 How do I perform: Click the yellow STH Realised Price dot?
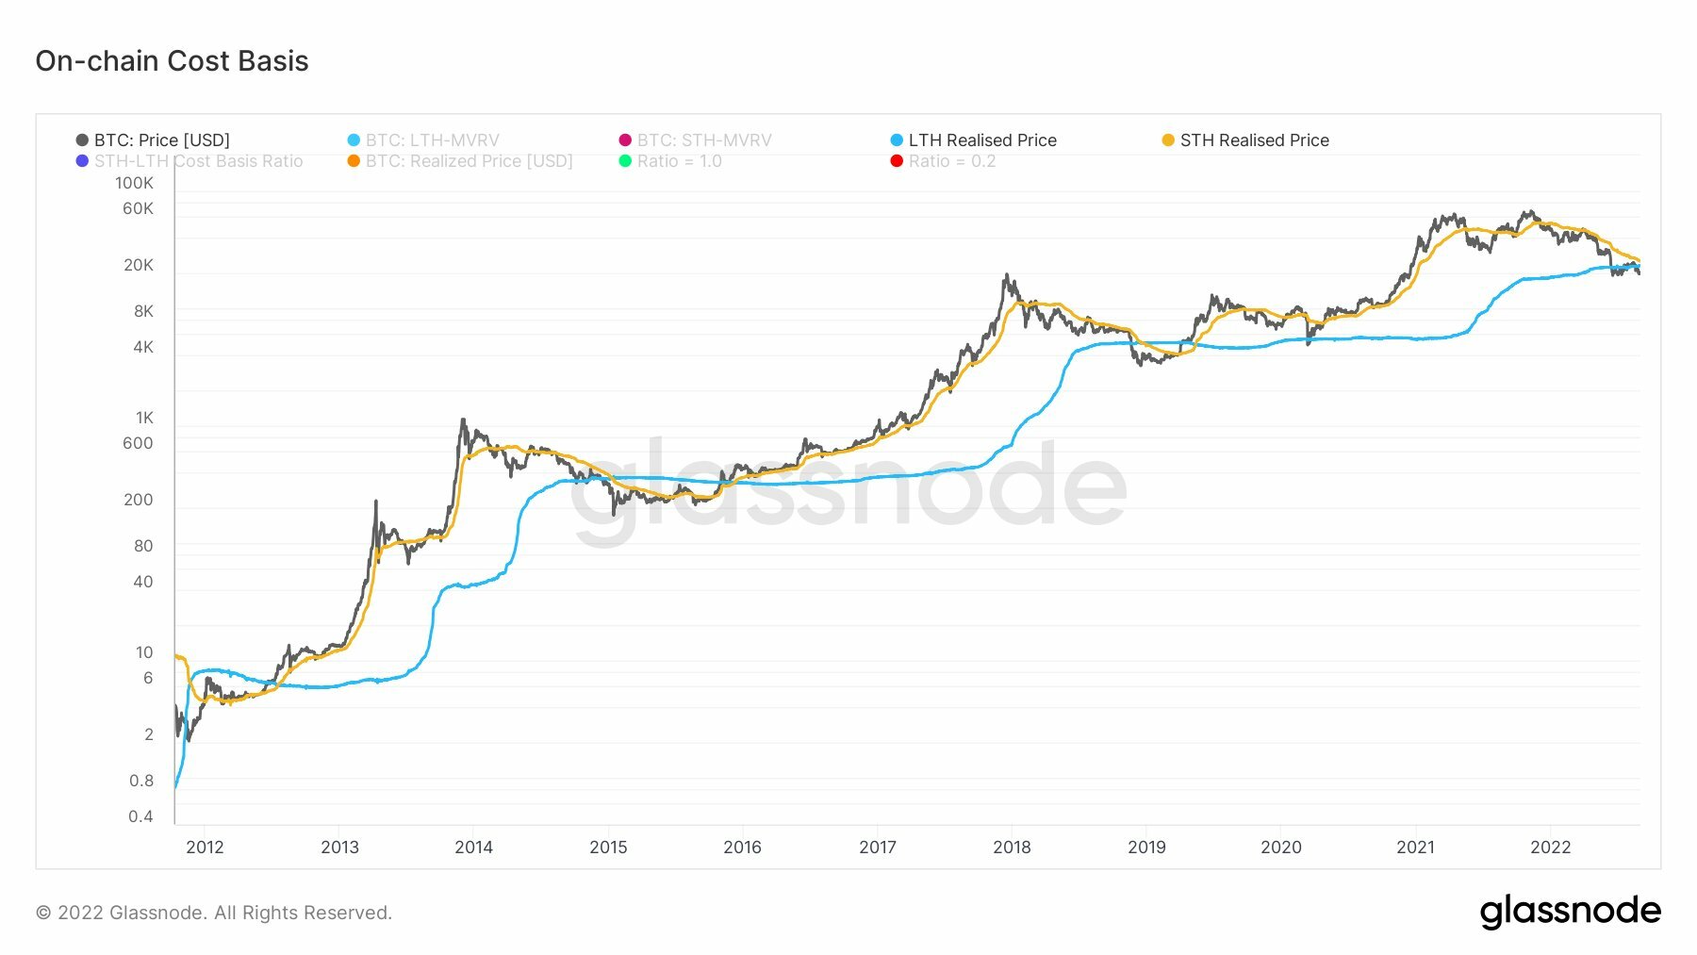1168,140
